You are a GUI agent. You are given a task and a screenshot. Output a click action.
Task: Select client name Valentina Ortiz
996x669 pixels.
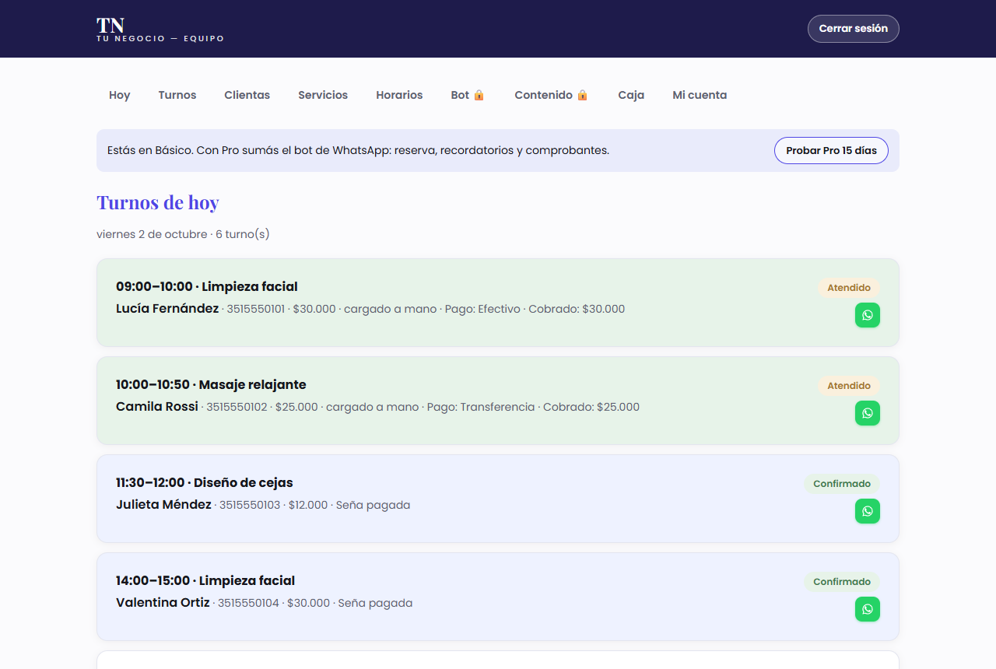coord(163,603)
